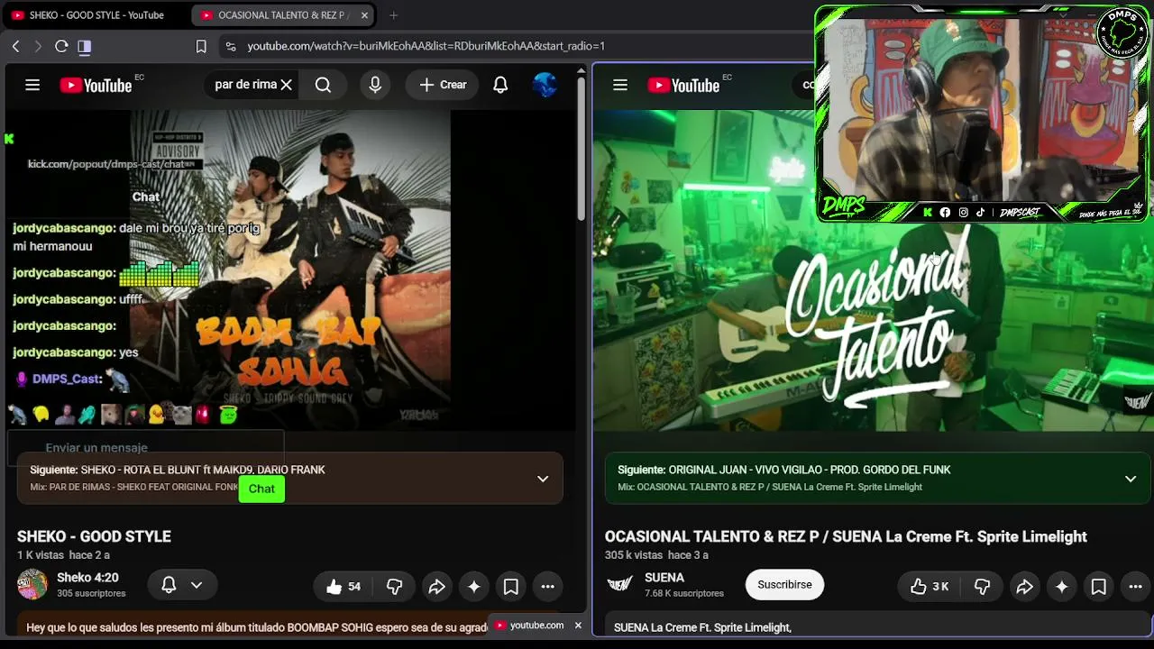Go back with the browser back arrow
The width and height of the screenshot is (1154, 649).
click(x=15, y=46)
